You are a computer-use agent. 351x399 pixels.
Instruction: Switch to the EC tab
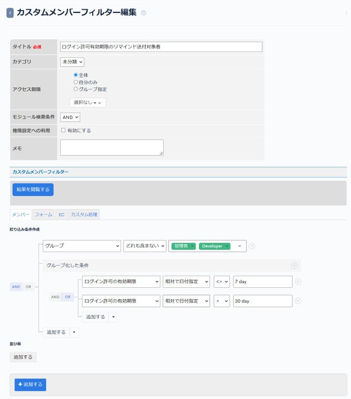pyautogui.click(x=61, y=215)
